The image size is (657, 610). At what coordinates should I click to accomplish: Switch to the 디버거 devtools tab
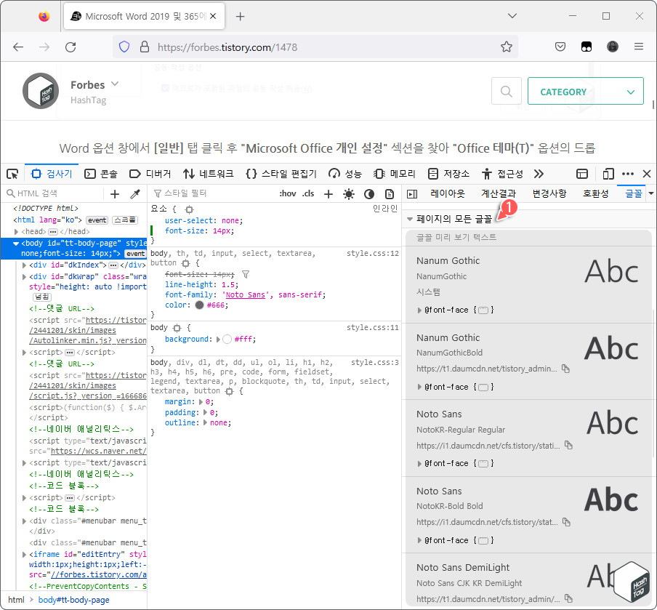(150, 174)
